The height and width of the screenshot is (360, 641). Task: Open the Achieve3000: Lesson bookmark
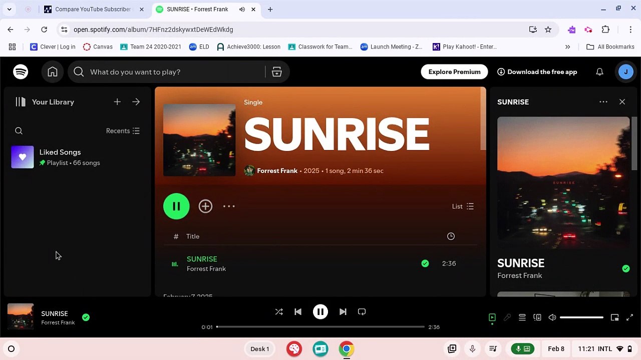click(x=248, y=47)
